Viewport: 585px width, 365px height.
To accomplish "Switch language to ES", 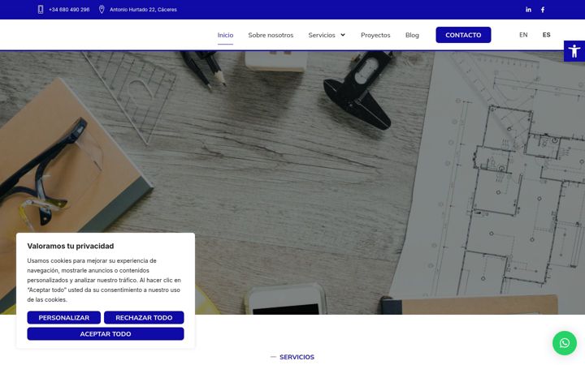I will (x=546, y=35).
